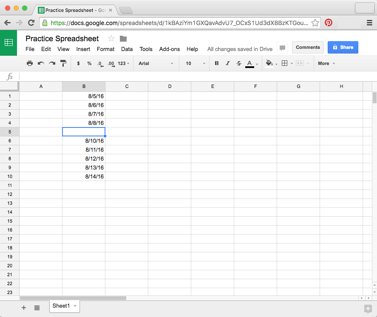Use the Paint format tool
The height and width of the screenshot is (317, 377).
coord(63,63)
